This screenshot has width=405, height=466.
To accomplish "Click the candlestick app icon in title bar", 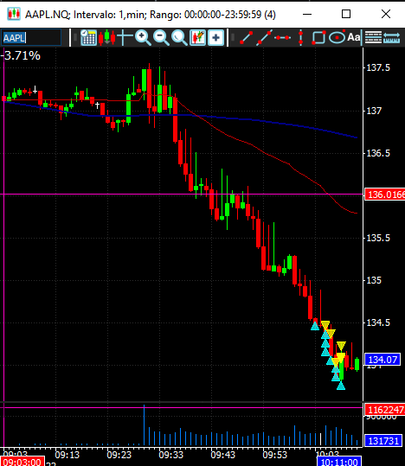I will pyautogui.click(x=14, y=14).
